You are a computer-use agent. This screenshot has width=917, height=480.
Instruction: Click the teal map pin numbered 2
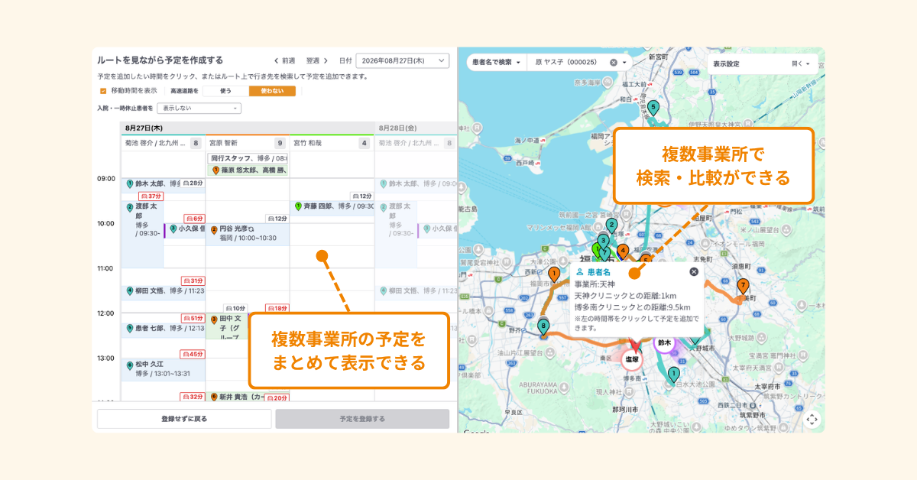611,225
